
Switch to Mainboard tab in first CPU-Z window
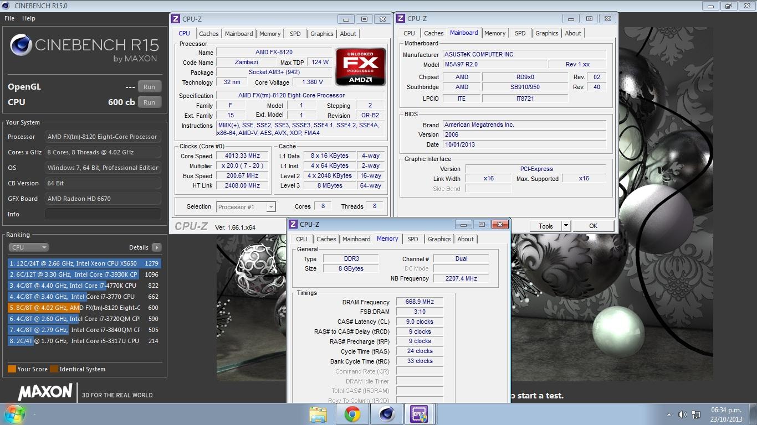click(239, 34)
